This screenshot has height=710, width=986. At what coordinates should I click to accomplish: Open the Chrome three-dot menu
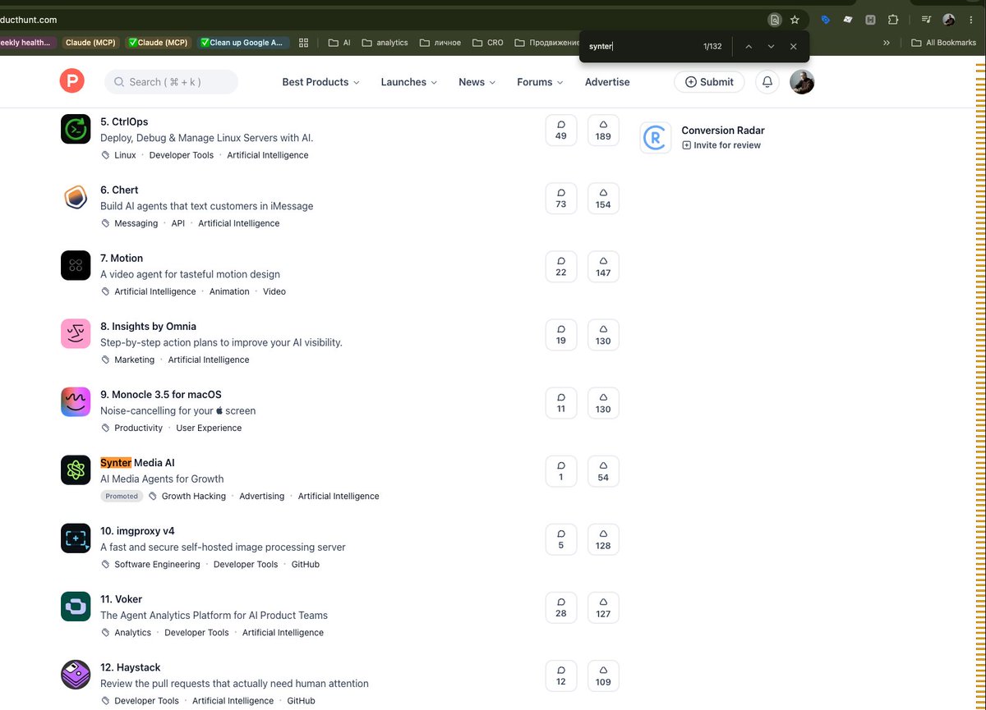tap(970, 20)
